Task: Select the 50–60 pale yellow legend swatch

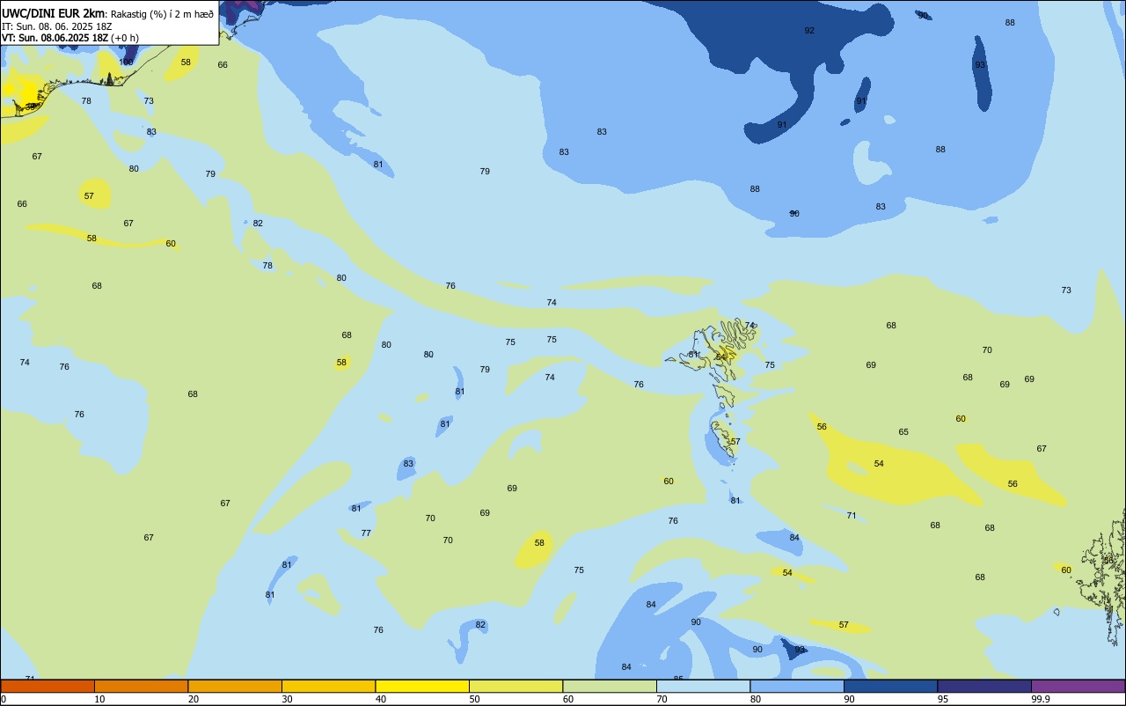Action: 515,686
